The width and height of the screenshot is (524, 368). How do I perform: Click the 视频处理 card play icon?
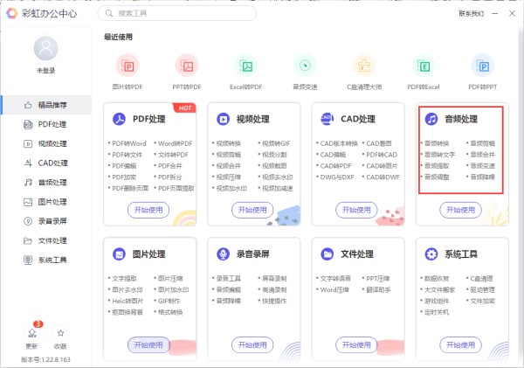pyautogui.click(x=223, y=119)
